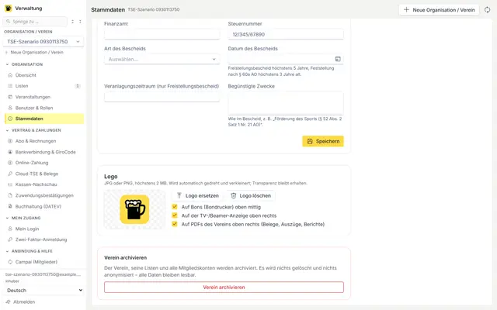Click the save disk icon on Speichern
This screenshot has height=310, width=497.
[x=310, y=141]
